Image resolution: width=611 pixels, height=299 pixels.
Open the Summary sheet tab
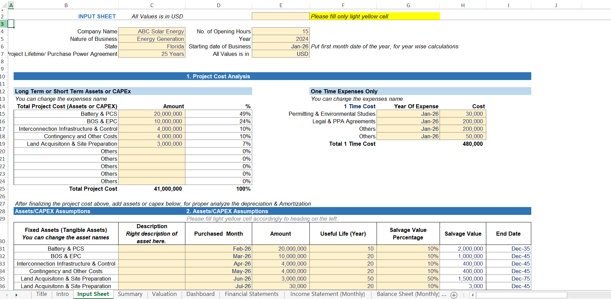[130, 294]
